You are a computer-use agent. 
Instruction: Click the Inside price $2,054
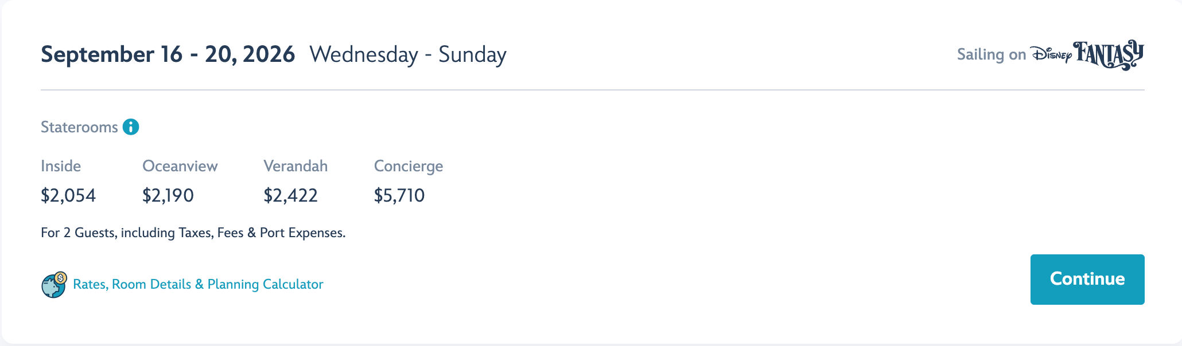68,195
